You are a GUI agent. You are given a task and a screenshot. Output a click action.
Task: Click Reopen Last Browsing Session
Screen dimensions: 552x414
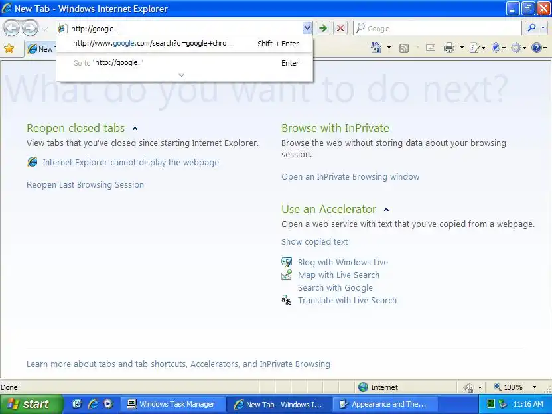(x=85, y=185)
